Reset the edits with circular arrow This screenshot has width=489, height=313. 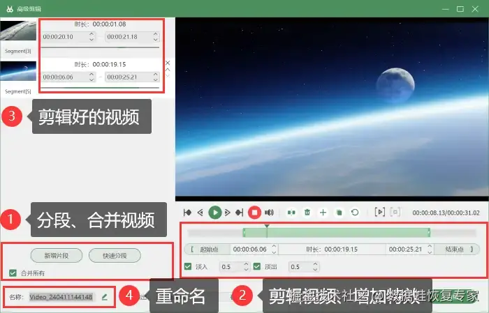point(355,213)
